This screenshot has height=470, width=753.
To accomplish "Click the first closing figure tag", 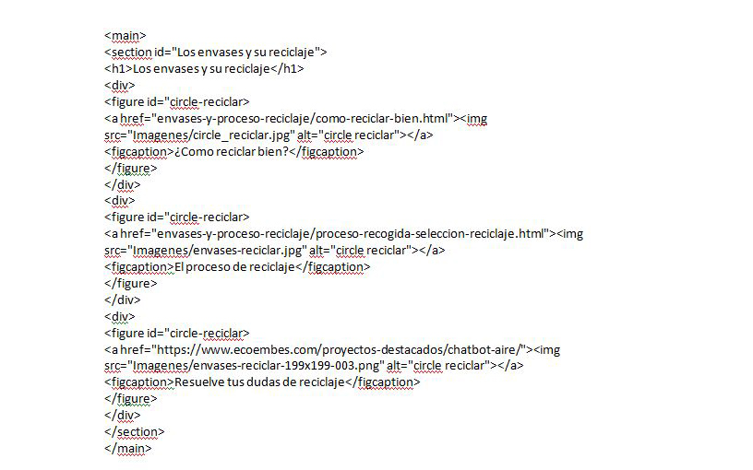I will (131, 169).
